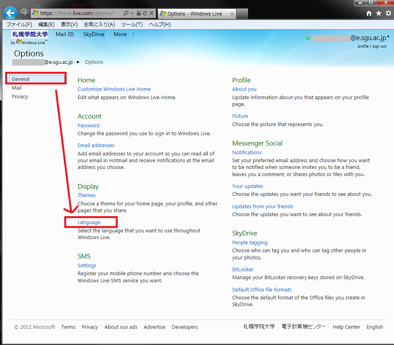Open SkyDrive in the header
The image size is (394, 345).
(x=94, y=34)
